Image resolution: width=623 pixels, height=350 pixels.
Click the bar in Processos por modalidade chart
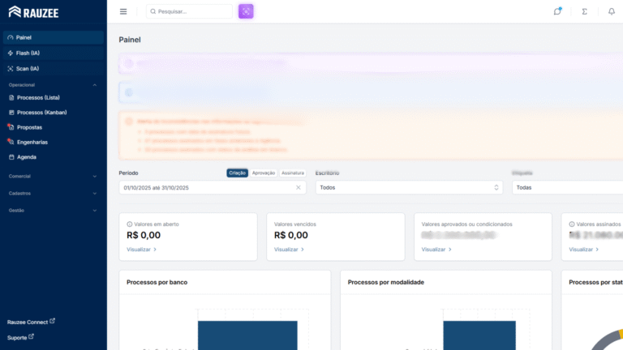pyautogui.click(x=479, y=335)
